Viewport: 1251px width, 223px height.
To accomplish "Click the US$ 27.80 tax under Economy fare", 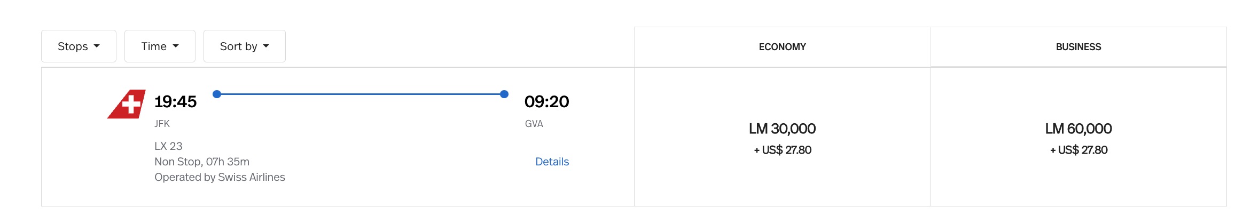I will [x=782, y=150].
